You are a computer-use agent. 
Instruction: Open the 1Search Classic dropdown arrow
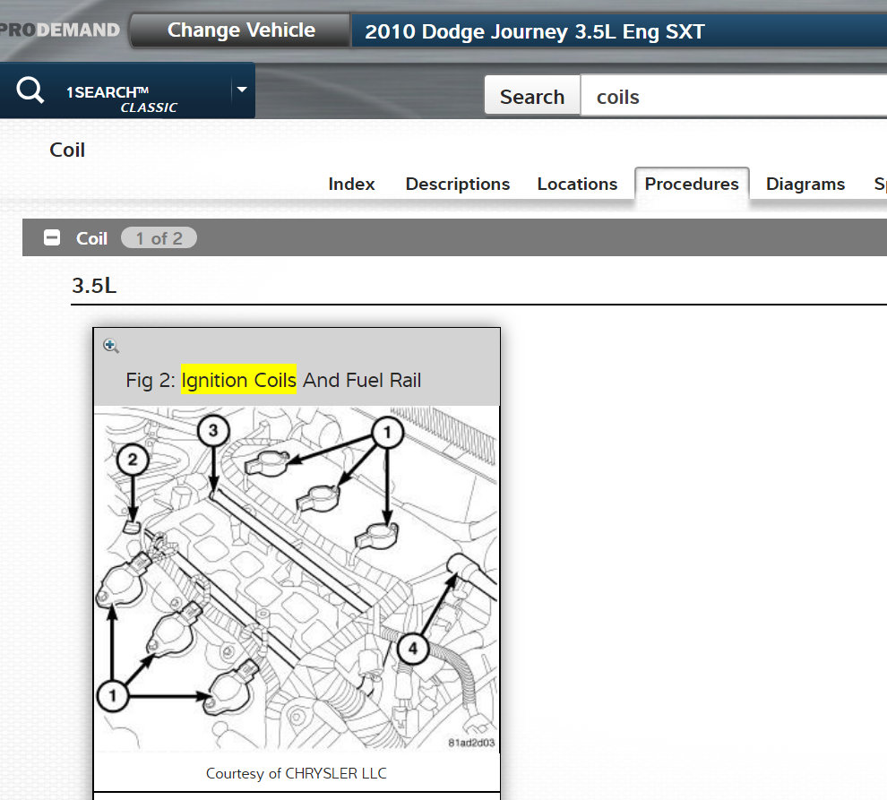click(242, 90)
